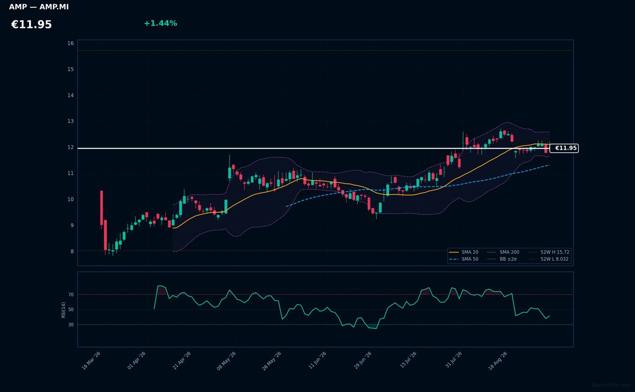Click the 11 label on the price axis
This screenshot has height=392, width=635.
click(70, 173)
